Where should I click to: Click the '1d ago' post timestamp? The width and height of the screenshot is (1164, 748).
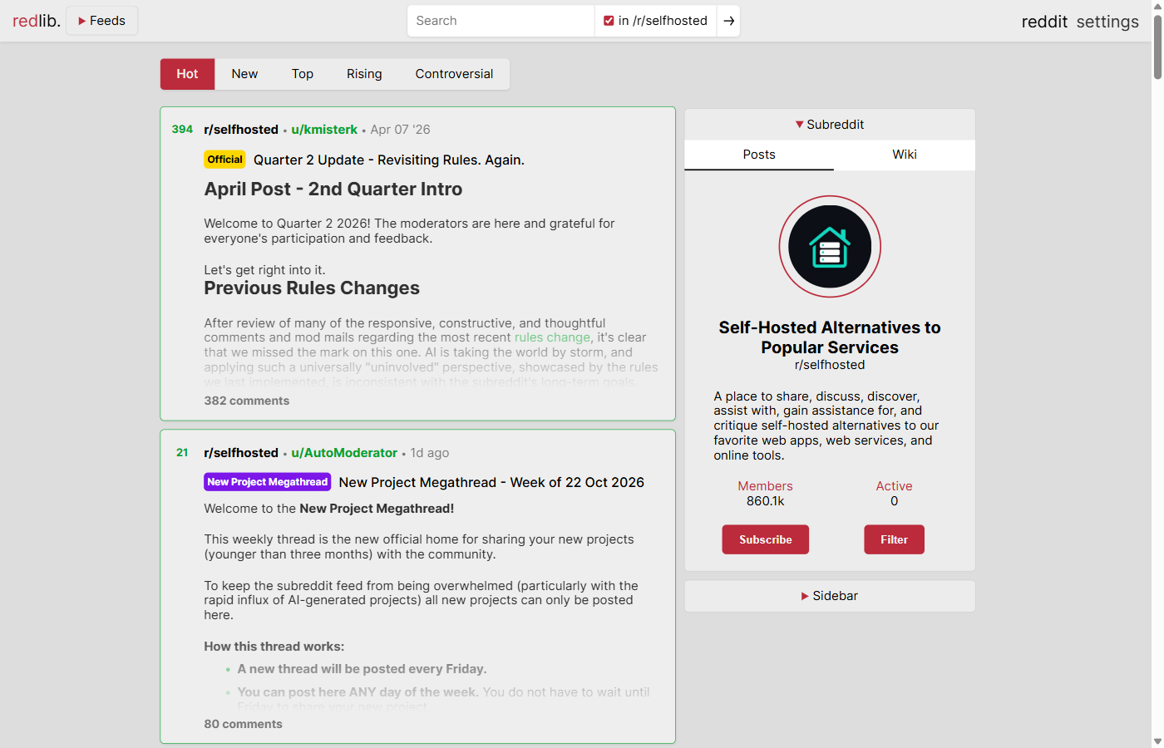(x=430, y=453)
